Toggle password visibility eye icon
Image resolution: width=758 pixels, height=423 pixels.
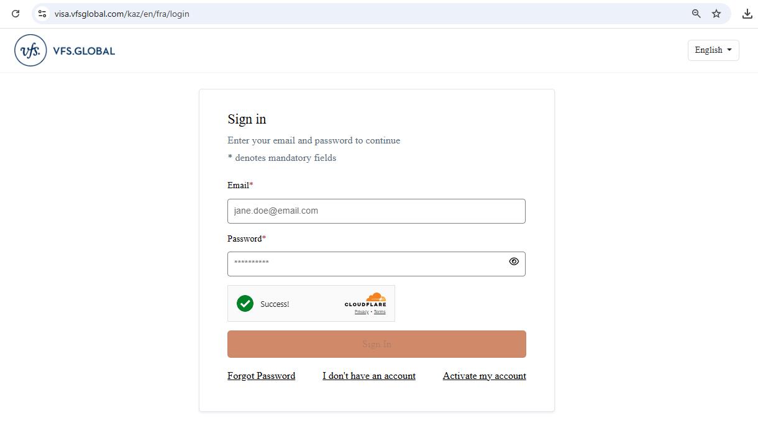click(514, 262)
